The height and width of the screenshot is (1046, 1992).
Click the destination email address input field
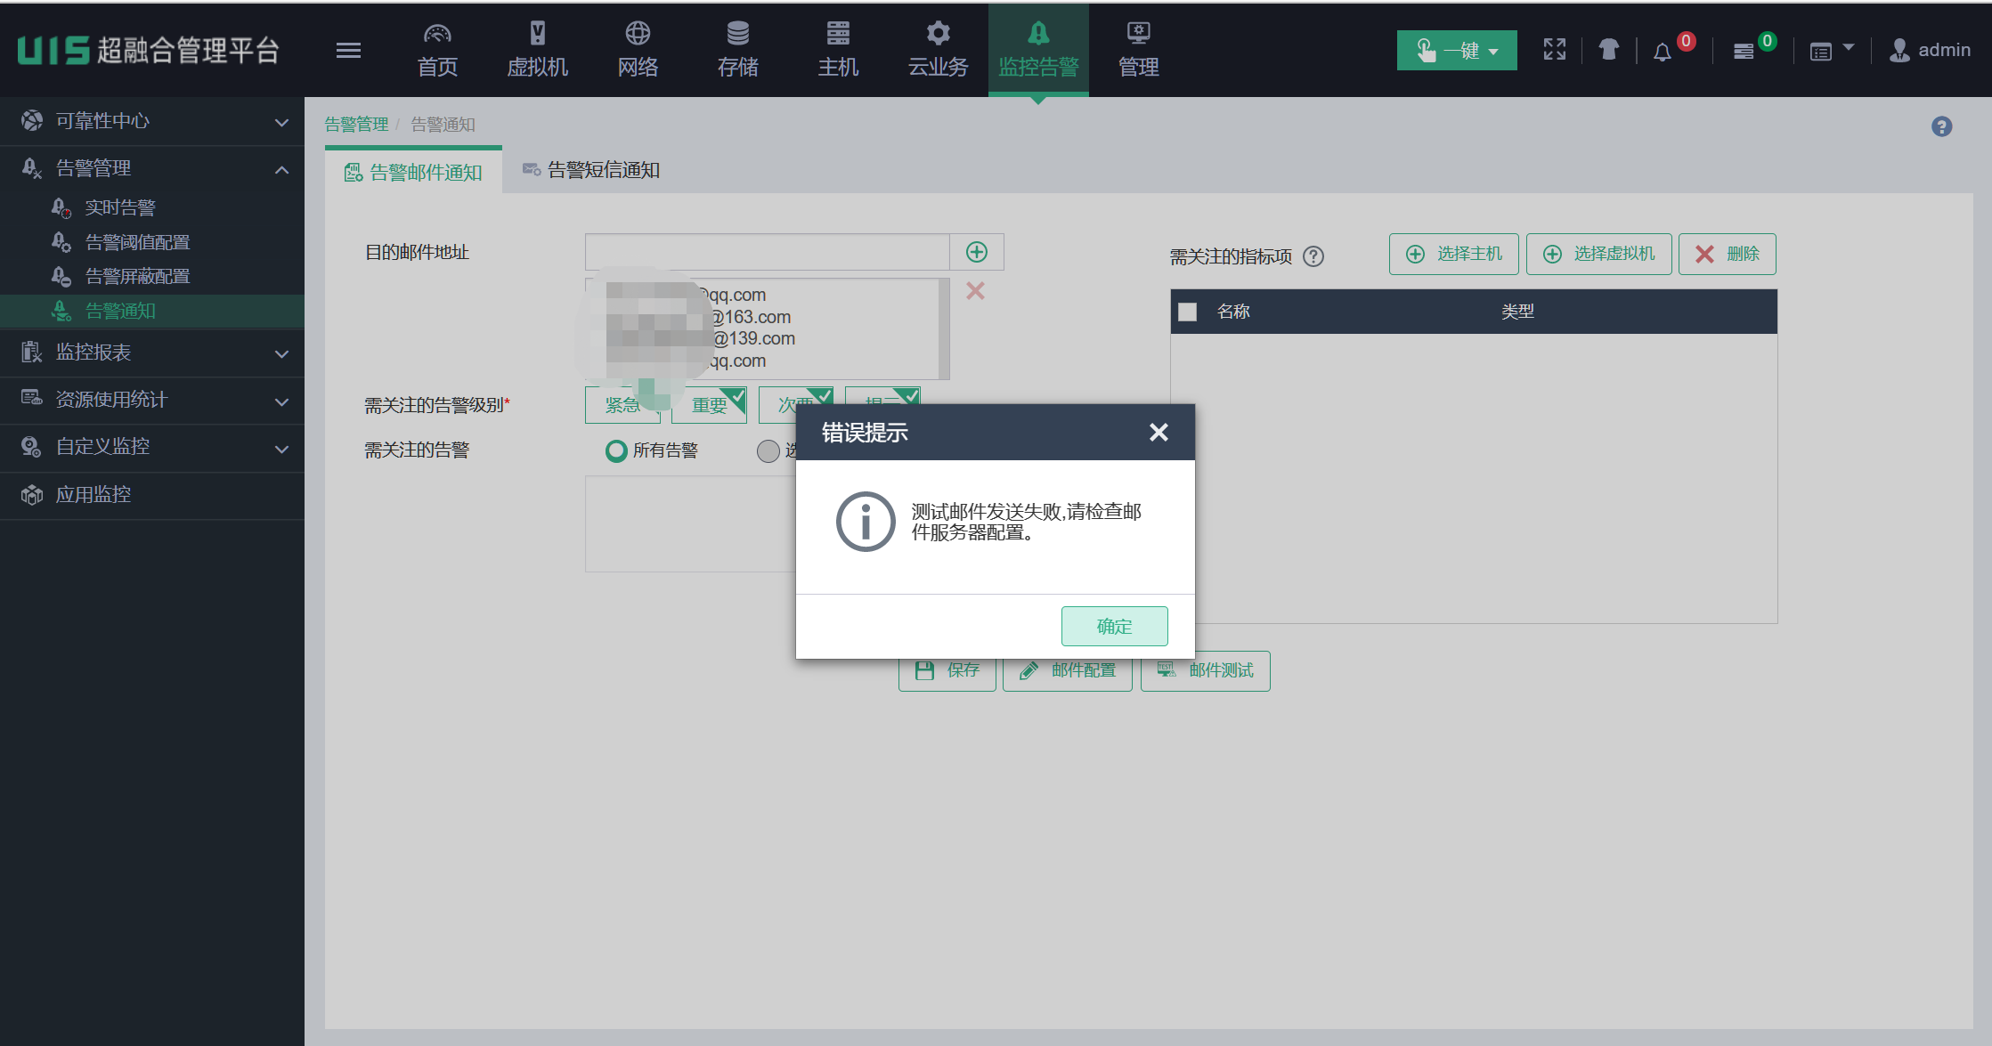[767, 252]
